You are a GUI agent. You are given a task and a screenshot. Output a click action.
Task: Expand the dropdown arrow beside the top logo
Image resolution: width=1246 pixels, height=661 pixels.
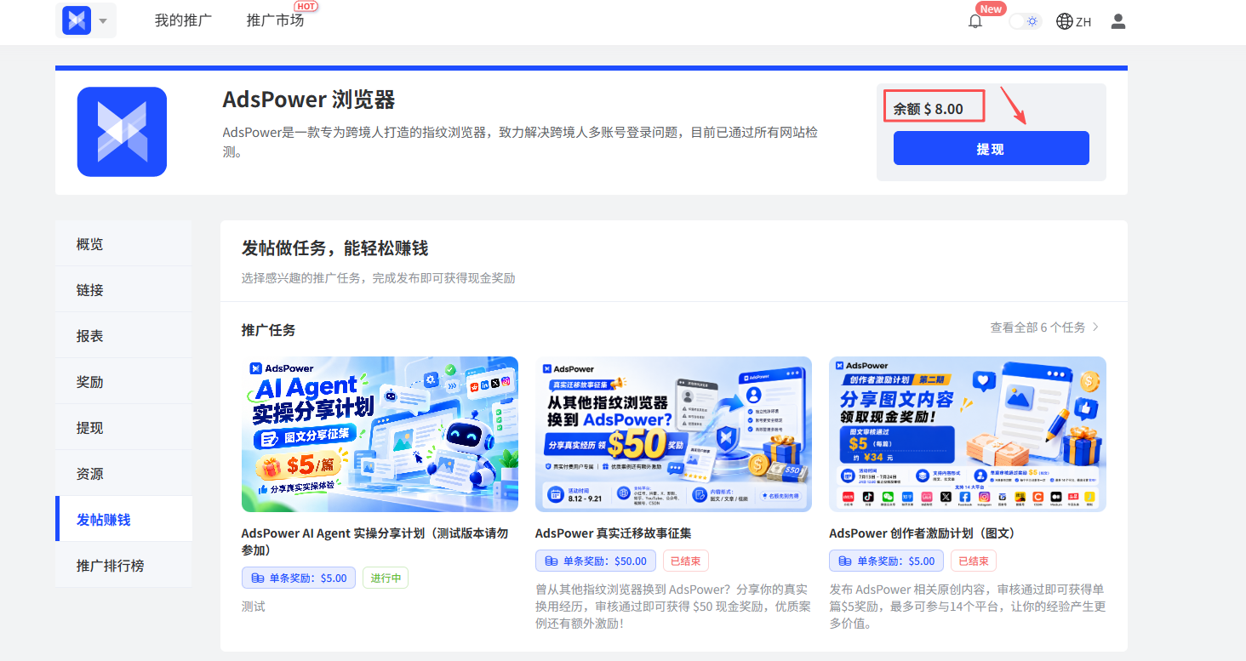(103, 21)
